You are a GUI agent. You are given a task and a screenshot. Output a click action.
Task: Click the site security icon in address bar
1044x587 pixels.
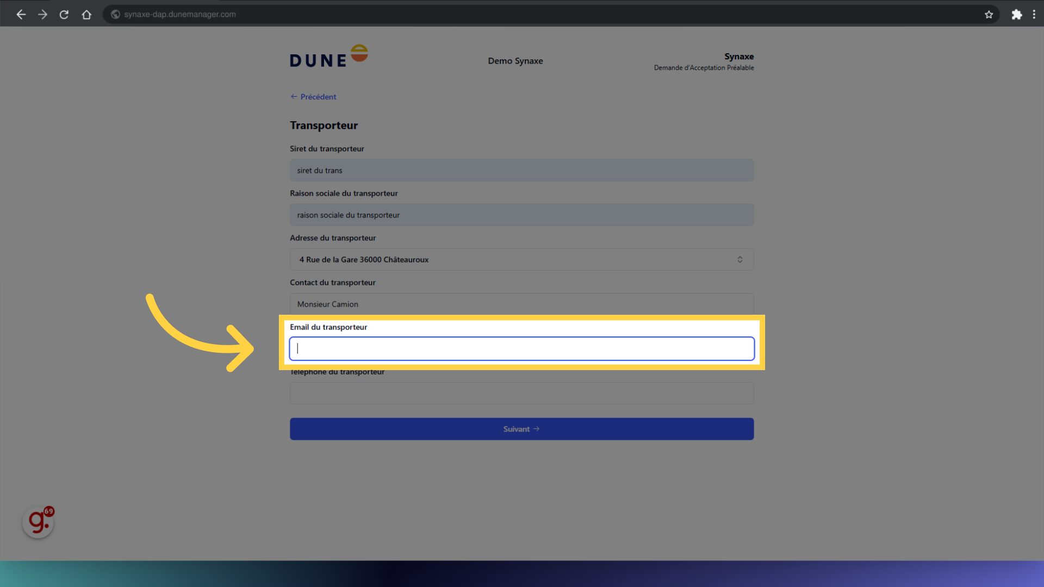tap(115, 14)
